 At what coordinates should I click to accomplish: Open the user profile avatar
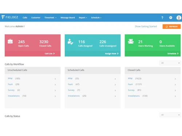tap(179, 18)
